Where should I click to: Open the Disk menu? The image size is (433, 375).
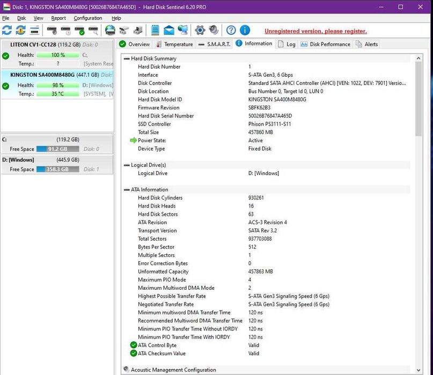coord(21,18)
